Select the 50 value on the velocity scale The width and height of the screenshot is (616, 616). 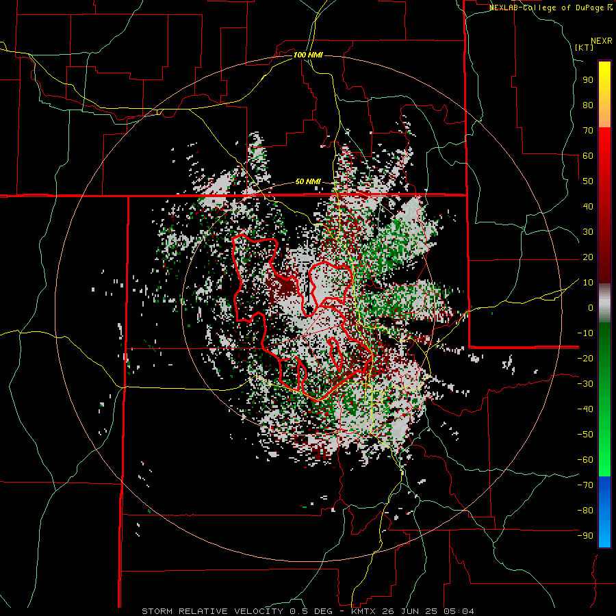[x=588, y=181]
